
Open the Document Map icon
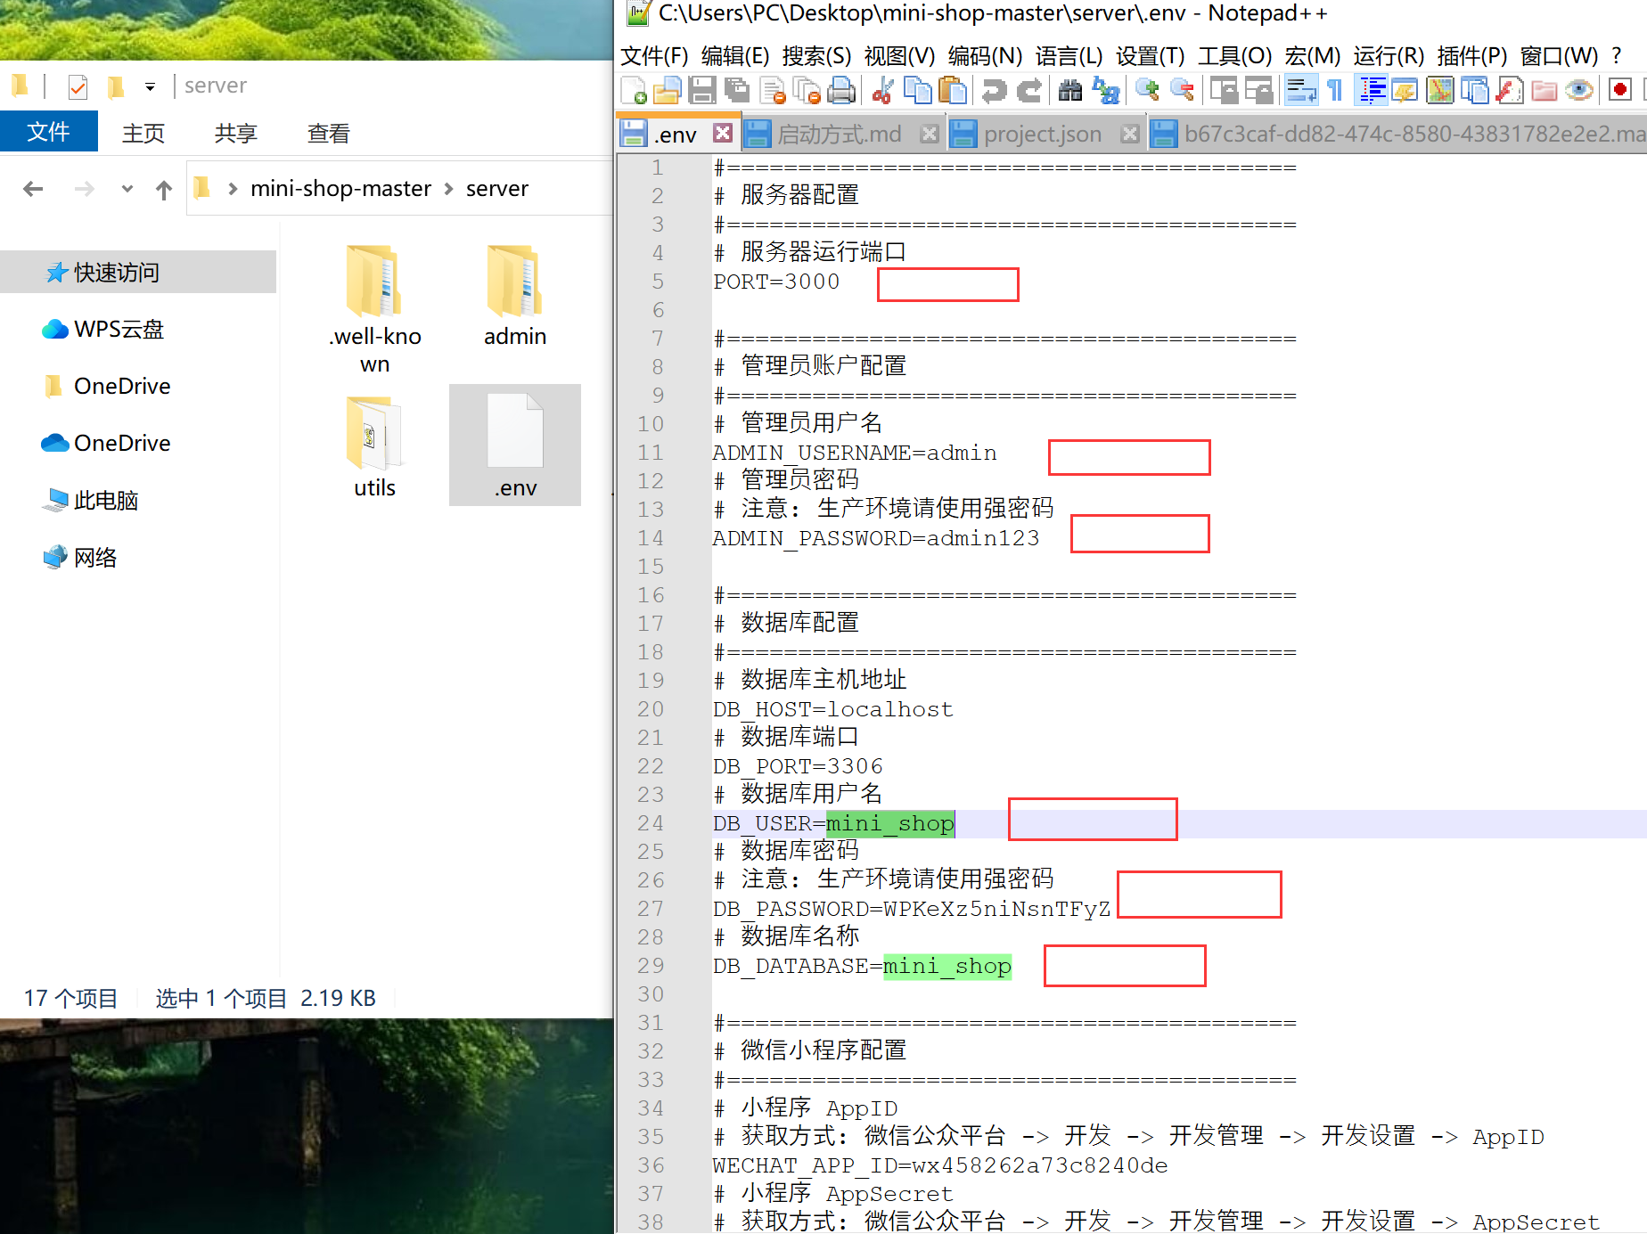[1439, 91]
